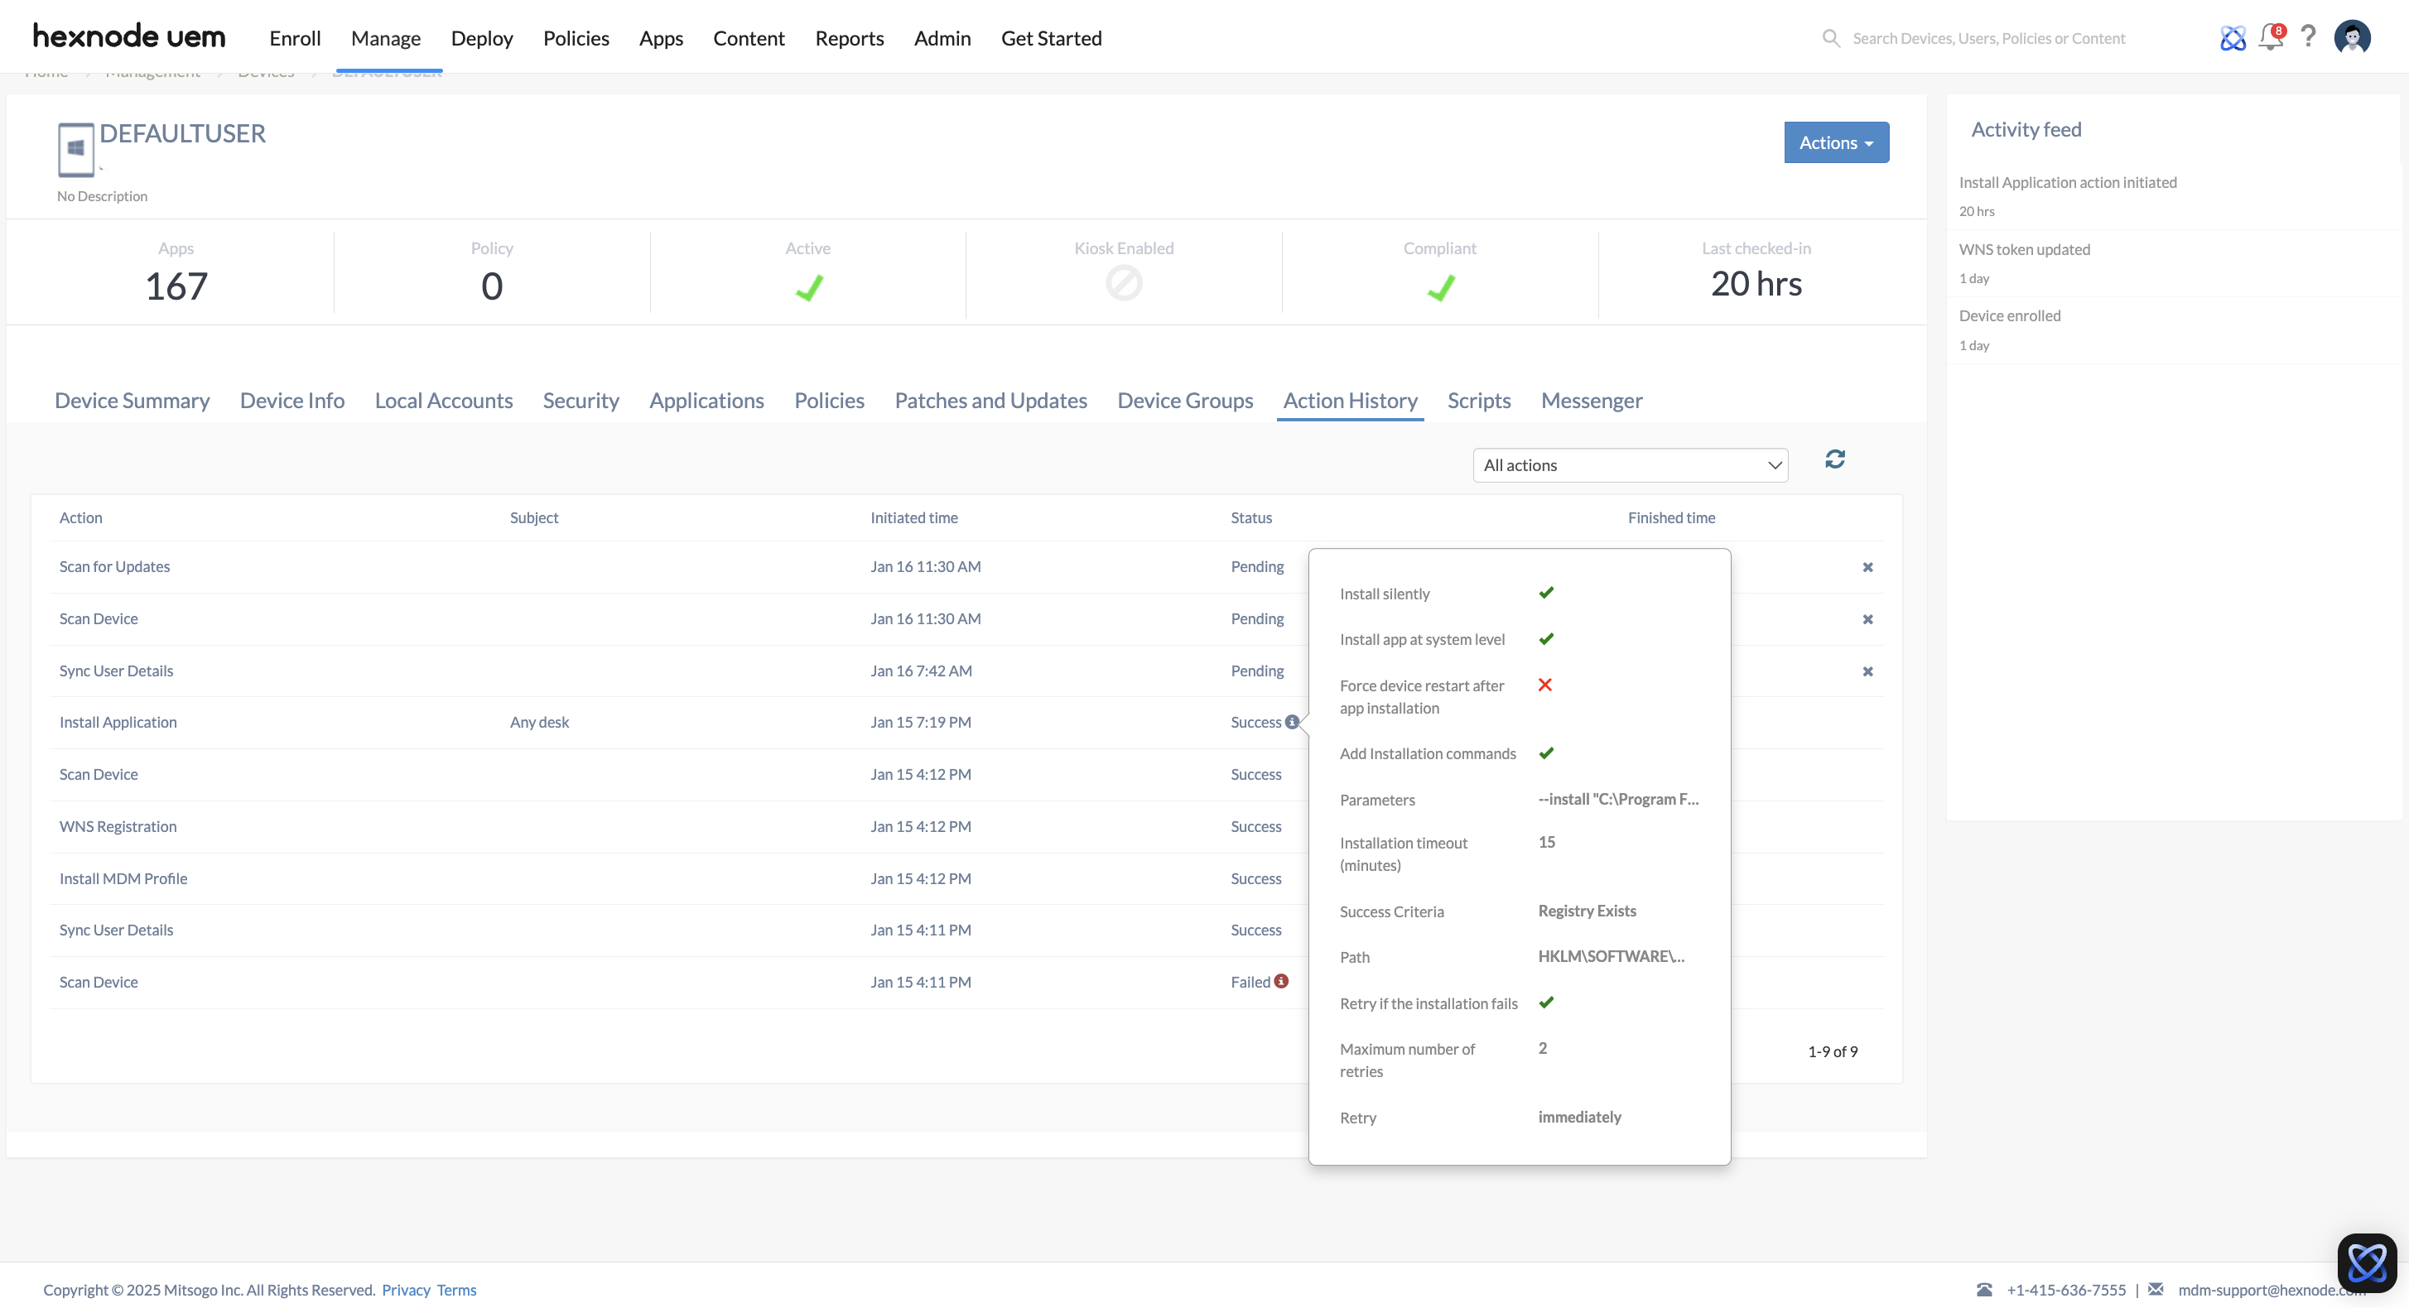Image resolution: width=2409 pixels, height=1308 pixels.
Task: Click Install silently checkmark in popup
Action: 1546,593
